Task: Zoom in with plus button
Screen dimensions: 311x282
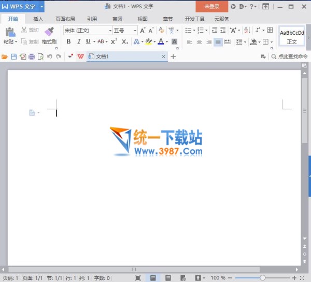Action: click(294, 278)
